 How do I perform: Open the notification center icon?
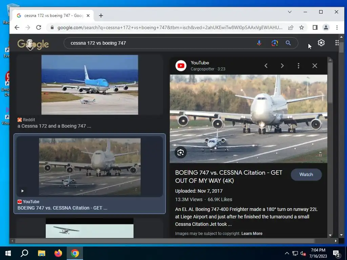tap(336, 254)
